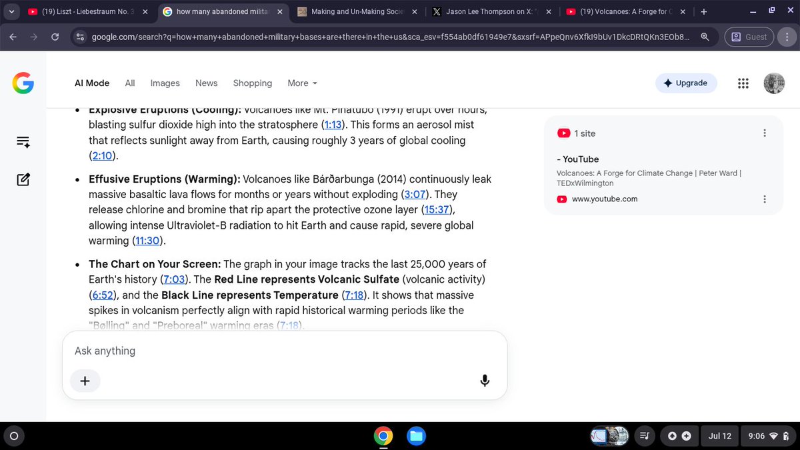This screenshot has height=450, width=800.
Task: Switch to Making and Un-Making Society tab
Action: tap(357, 11)
